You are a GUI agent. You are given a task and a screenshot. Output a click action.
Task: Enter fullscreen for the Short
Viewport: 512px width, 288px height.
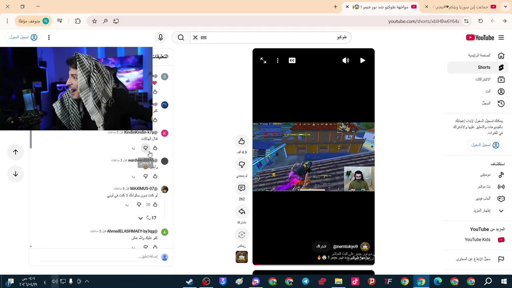point(263,60)
